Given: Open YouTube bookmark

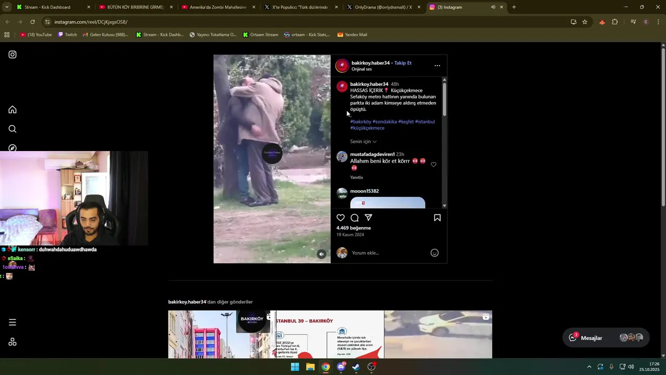Looking at the screenshot, I should (x=36, y=35).
